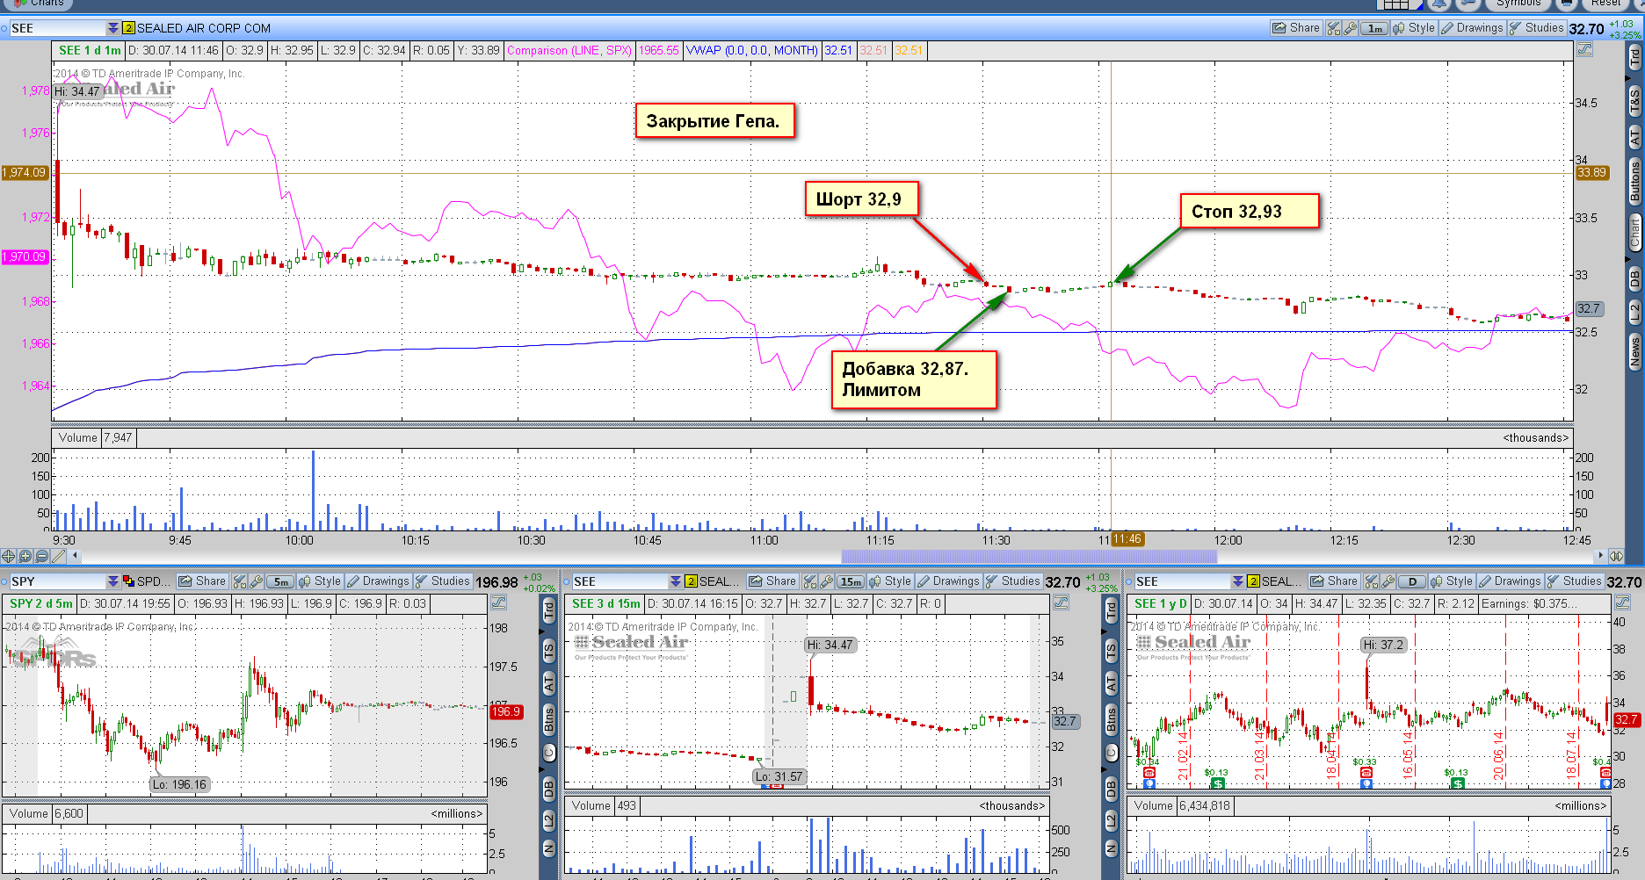This screenshot has width=1645, height=880.
Task: Open Style menu on main SEE chart
Action: pos(1414,28)
